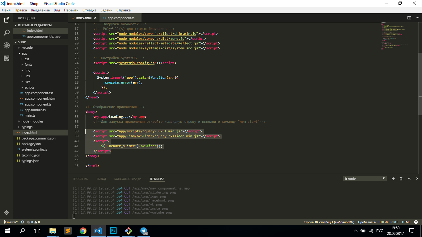Open app.component.css in file tree
422x237 pixels.
pos(39,93)
